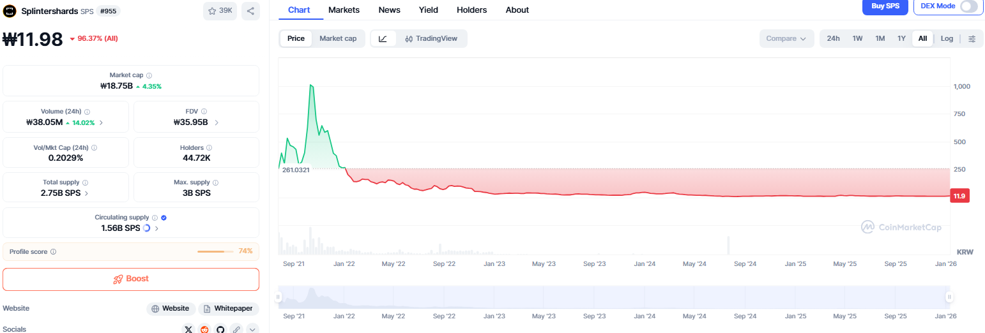Open the Markets tab
This screenshot has height=333, width=985.
[344, 10]
